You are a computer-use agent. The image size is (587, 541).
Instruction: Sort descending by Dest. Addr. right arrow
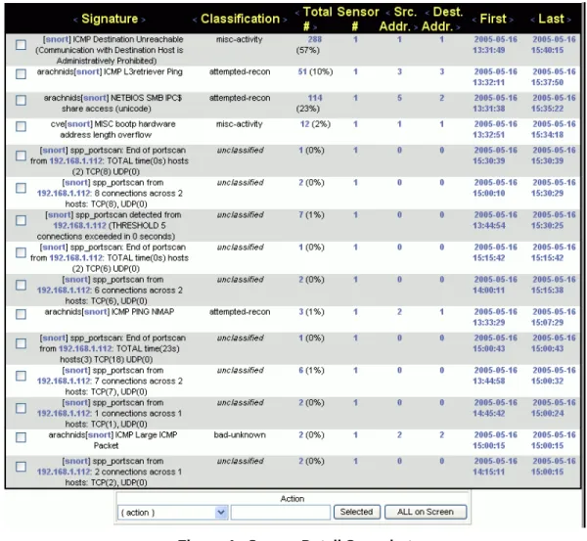click(458, 27)
